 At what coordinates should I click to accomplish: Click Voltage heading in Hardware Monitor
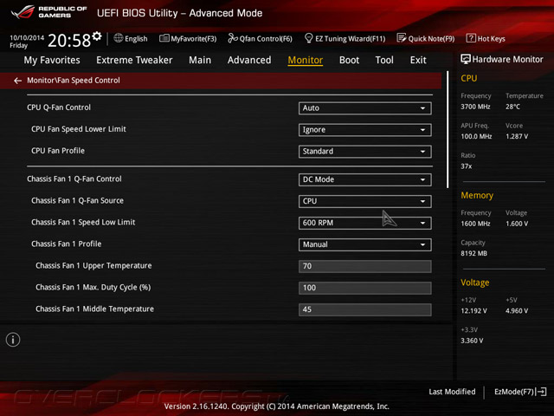tap(475, 283)
